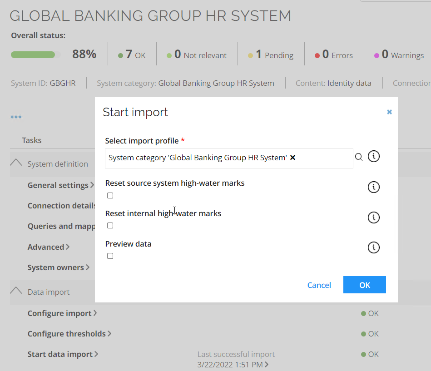Show info for Reset internal high-water marks
431x371 pixels.
pos(374,218)
